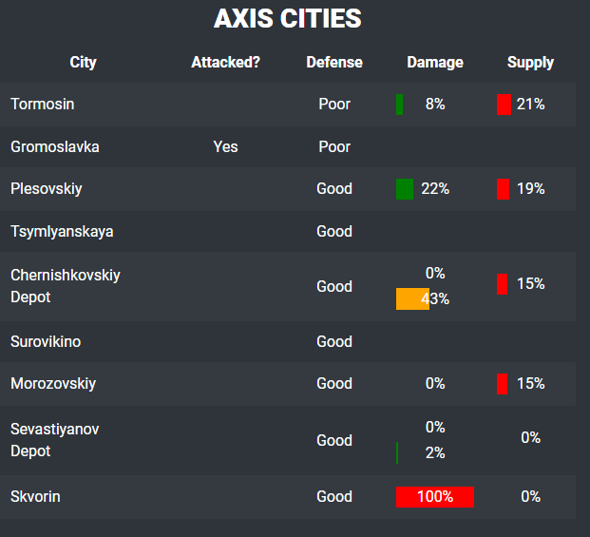Click the green damage bar for Tormosin
This screenshot has height=537, width=590.
[x=399, y=105]
